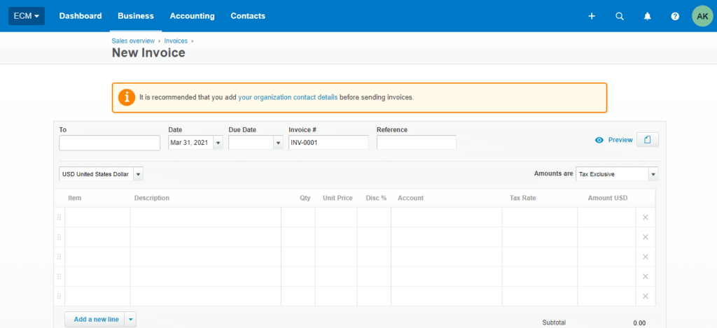The width and height of the screenshot is (717, 328).
Task: Click the copy invoice icon beside Preview
Action: click(x=647, y=140)
